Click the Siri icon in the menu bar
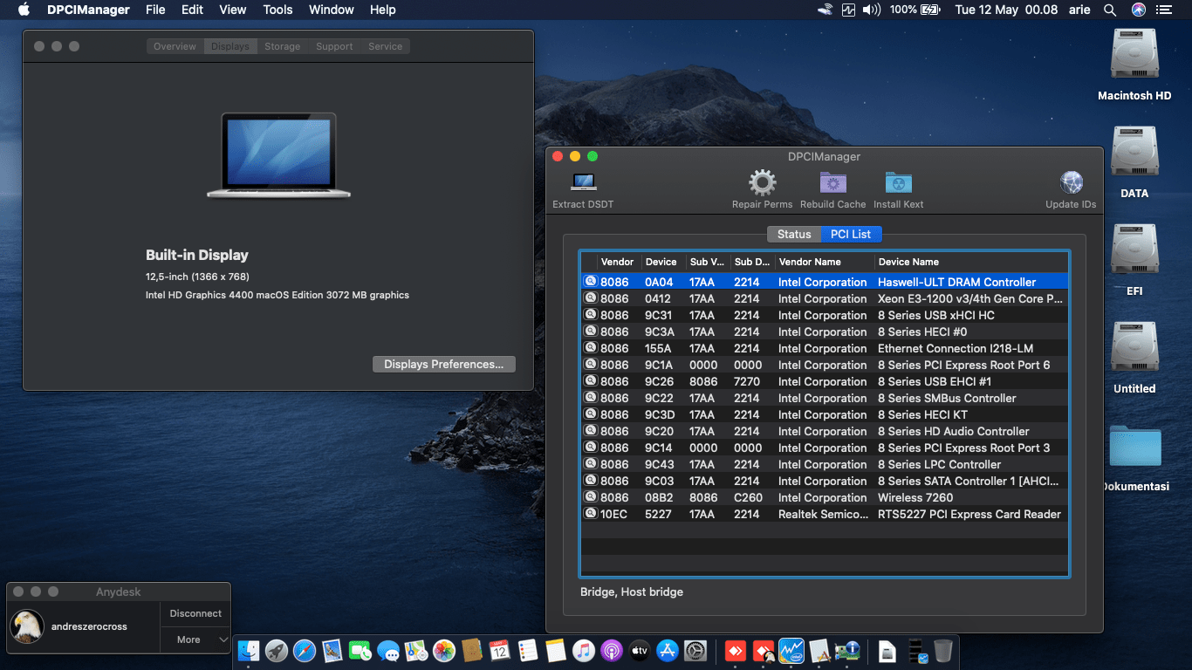Viewport: 1192px width, 670px height. point(1139,10)
